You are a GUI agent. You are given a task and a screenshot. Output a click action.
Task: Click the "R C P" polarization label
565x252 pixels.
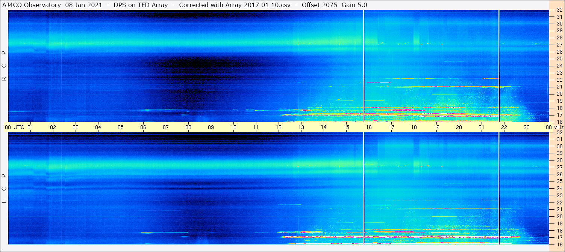pyautogui.click(x=4, y=66)
